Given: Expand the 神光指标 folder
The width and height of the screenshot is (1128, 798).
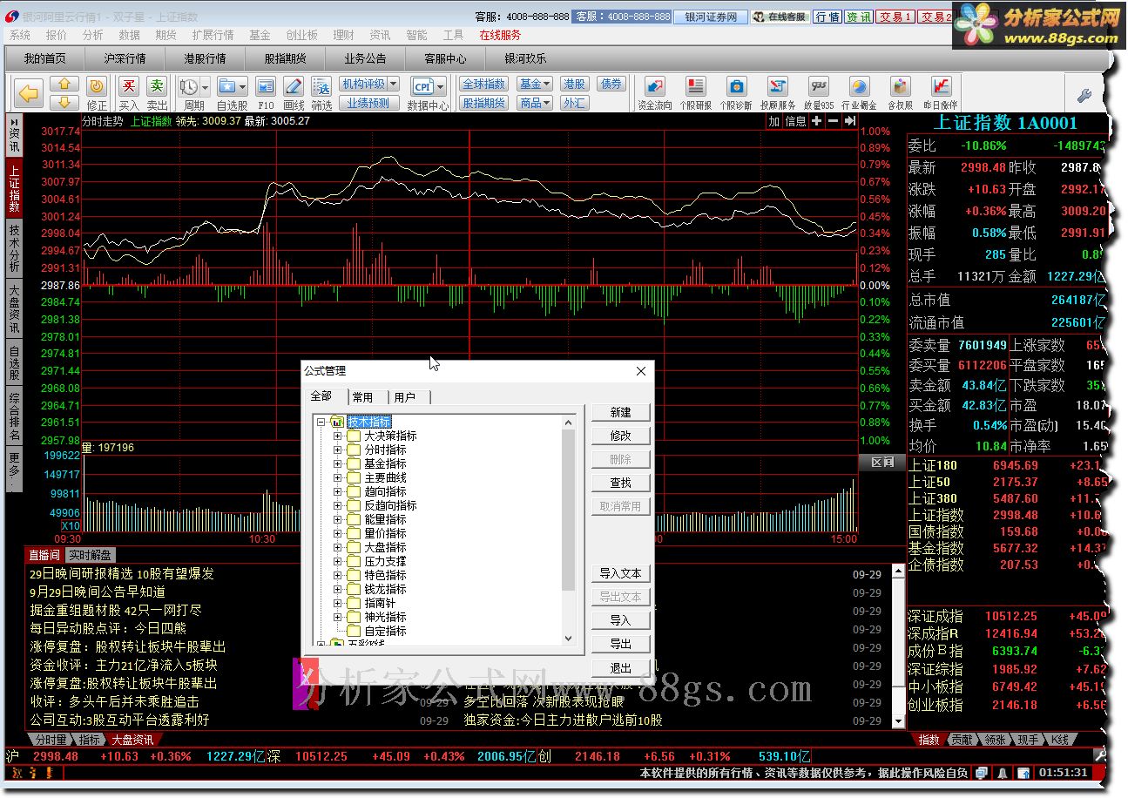Looking at the screenshot, I should pos(338,617).
